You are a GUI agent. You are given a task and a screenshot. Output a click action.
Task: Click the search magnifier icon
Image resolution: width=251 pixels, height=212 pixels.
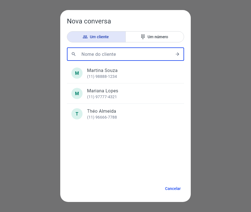(74, 54)
